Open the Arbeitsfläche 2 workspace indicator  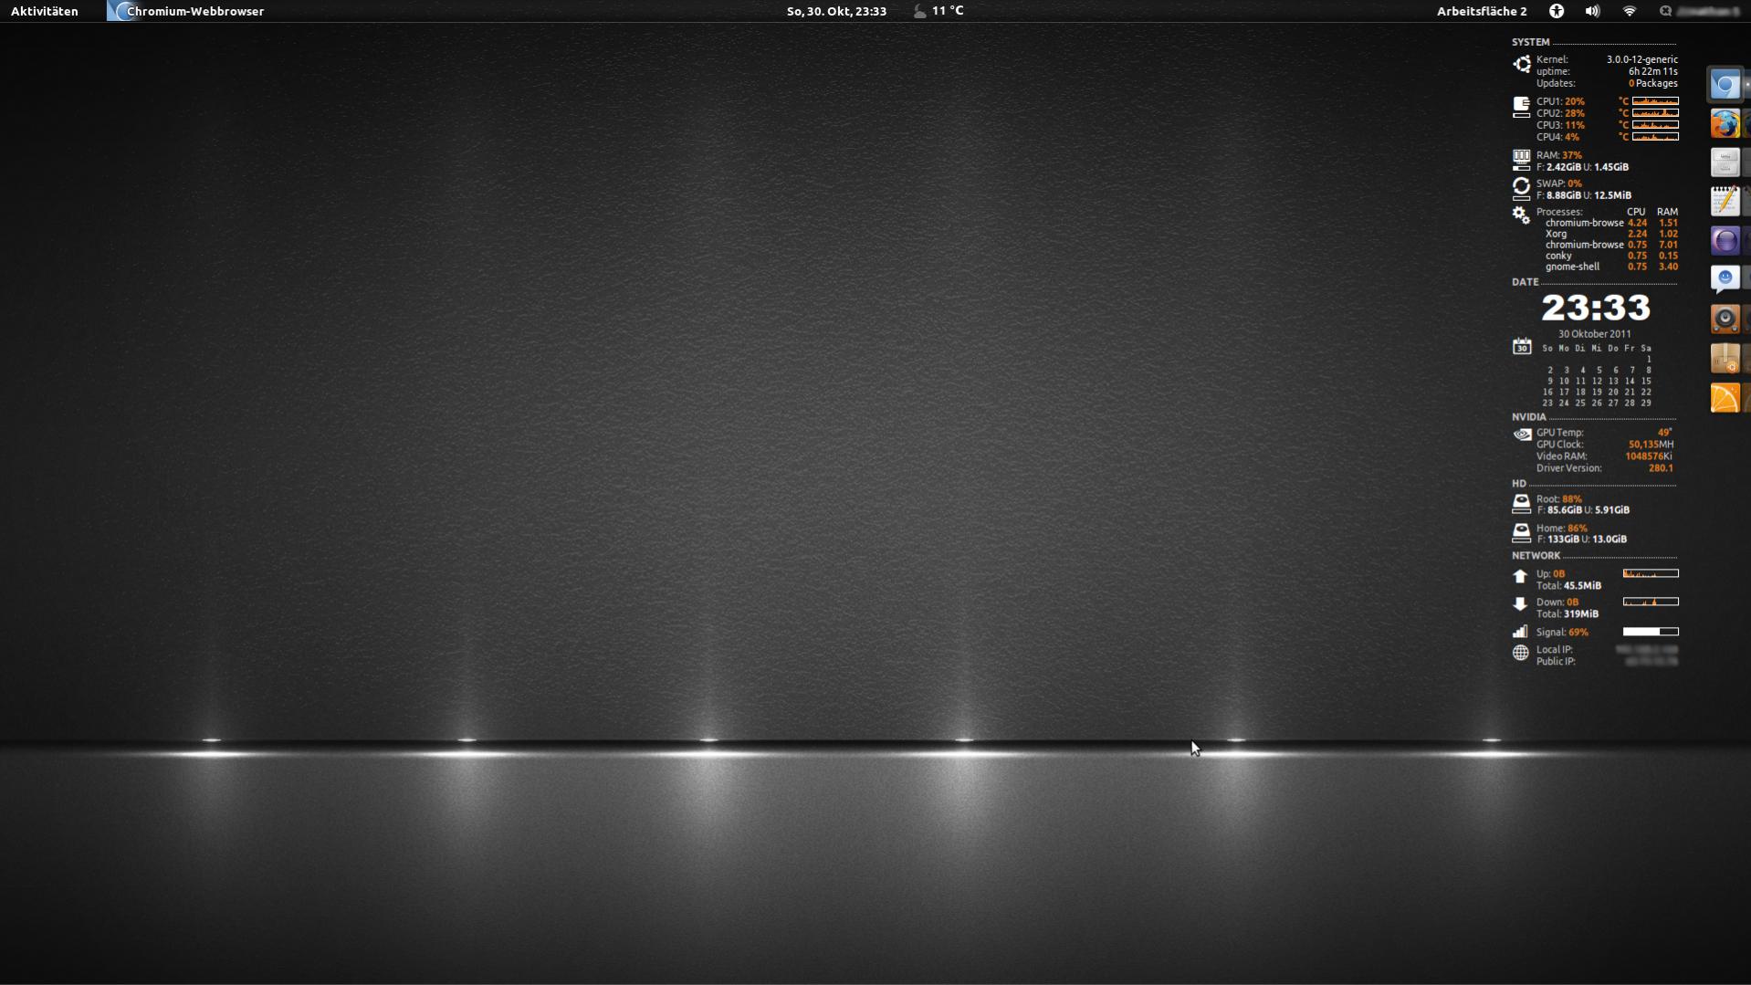tap(1482, 11)
